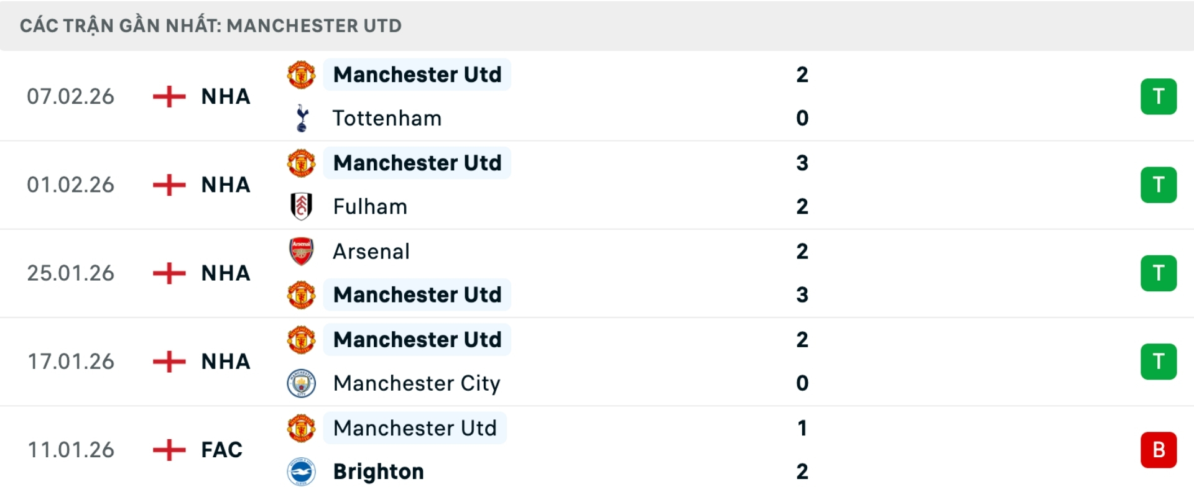The image size is (1194, 492).
Task: Expand the Fulham match details row
Action: tap(597, 184)
